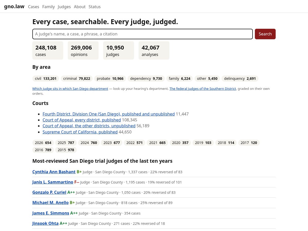The height and width of the screenshot is (231, 308).
Task: Select the 2018 year chip
Action: (226, 143)
